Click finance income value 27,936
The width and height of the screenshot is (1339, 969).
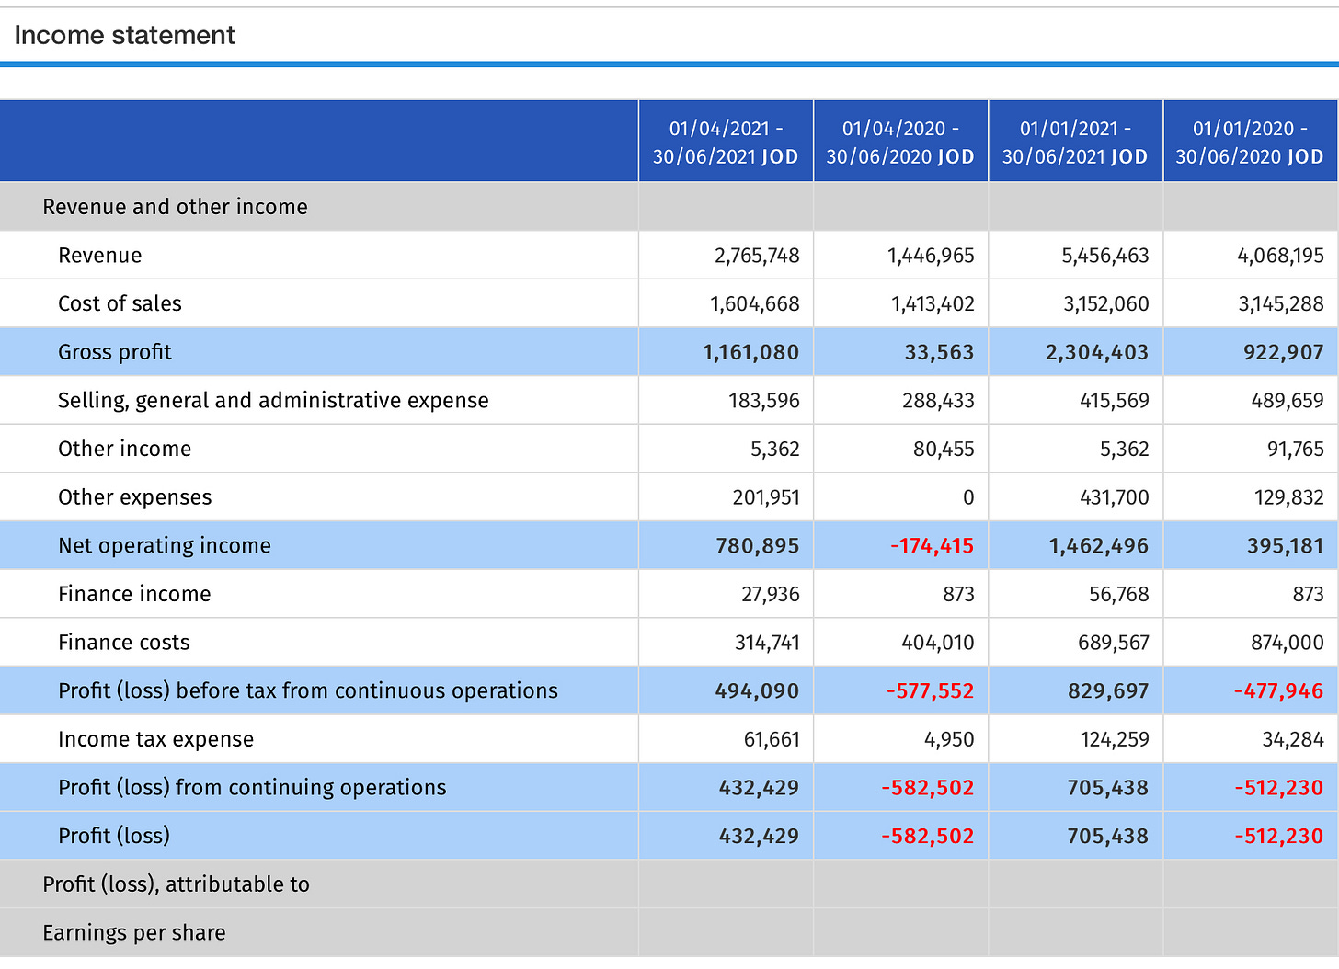(x=771, y=594)
